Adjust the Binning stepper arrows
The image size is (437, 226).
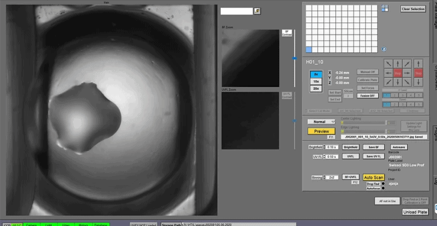(324, 177)
